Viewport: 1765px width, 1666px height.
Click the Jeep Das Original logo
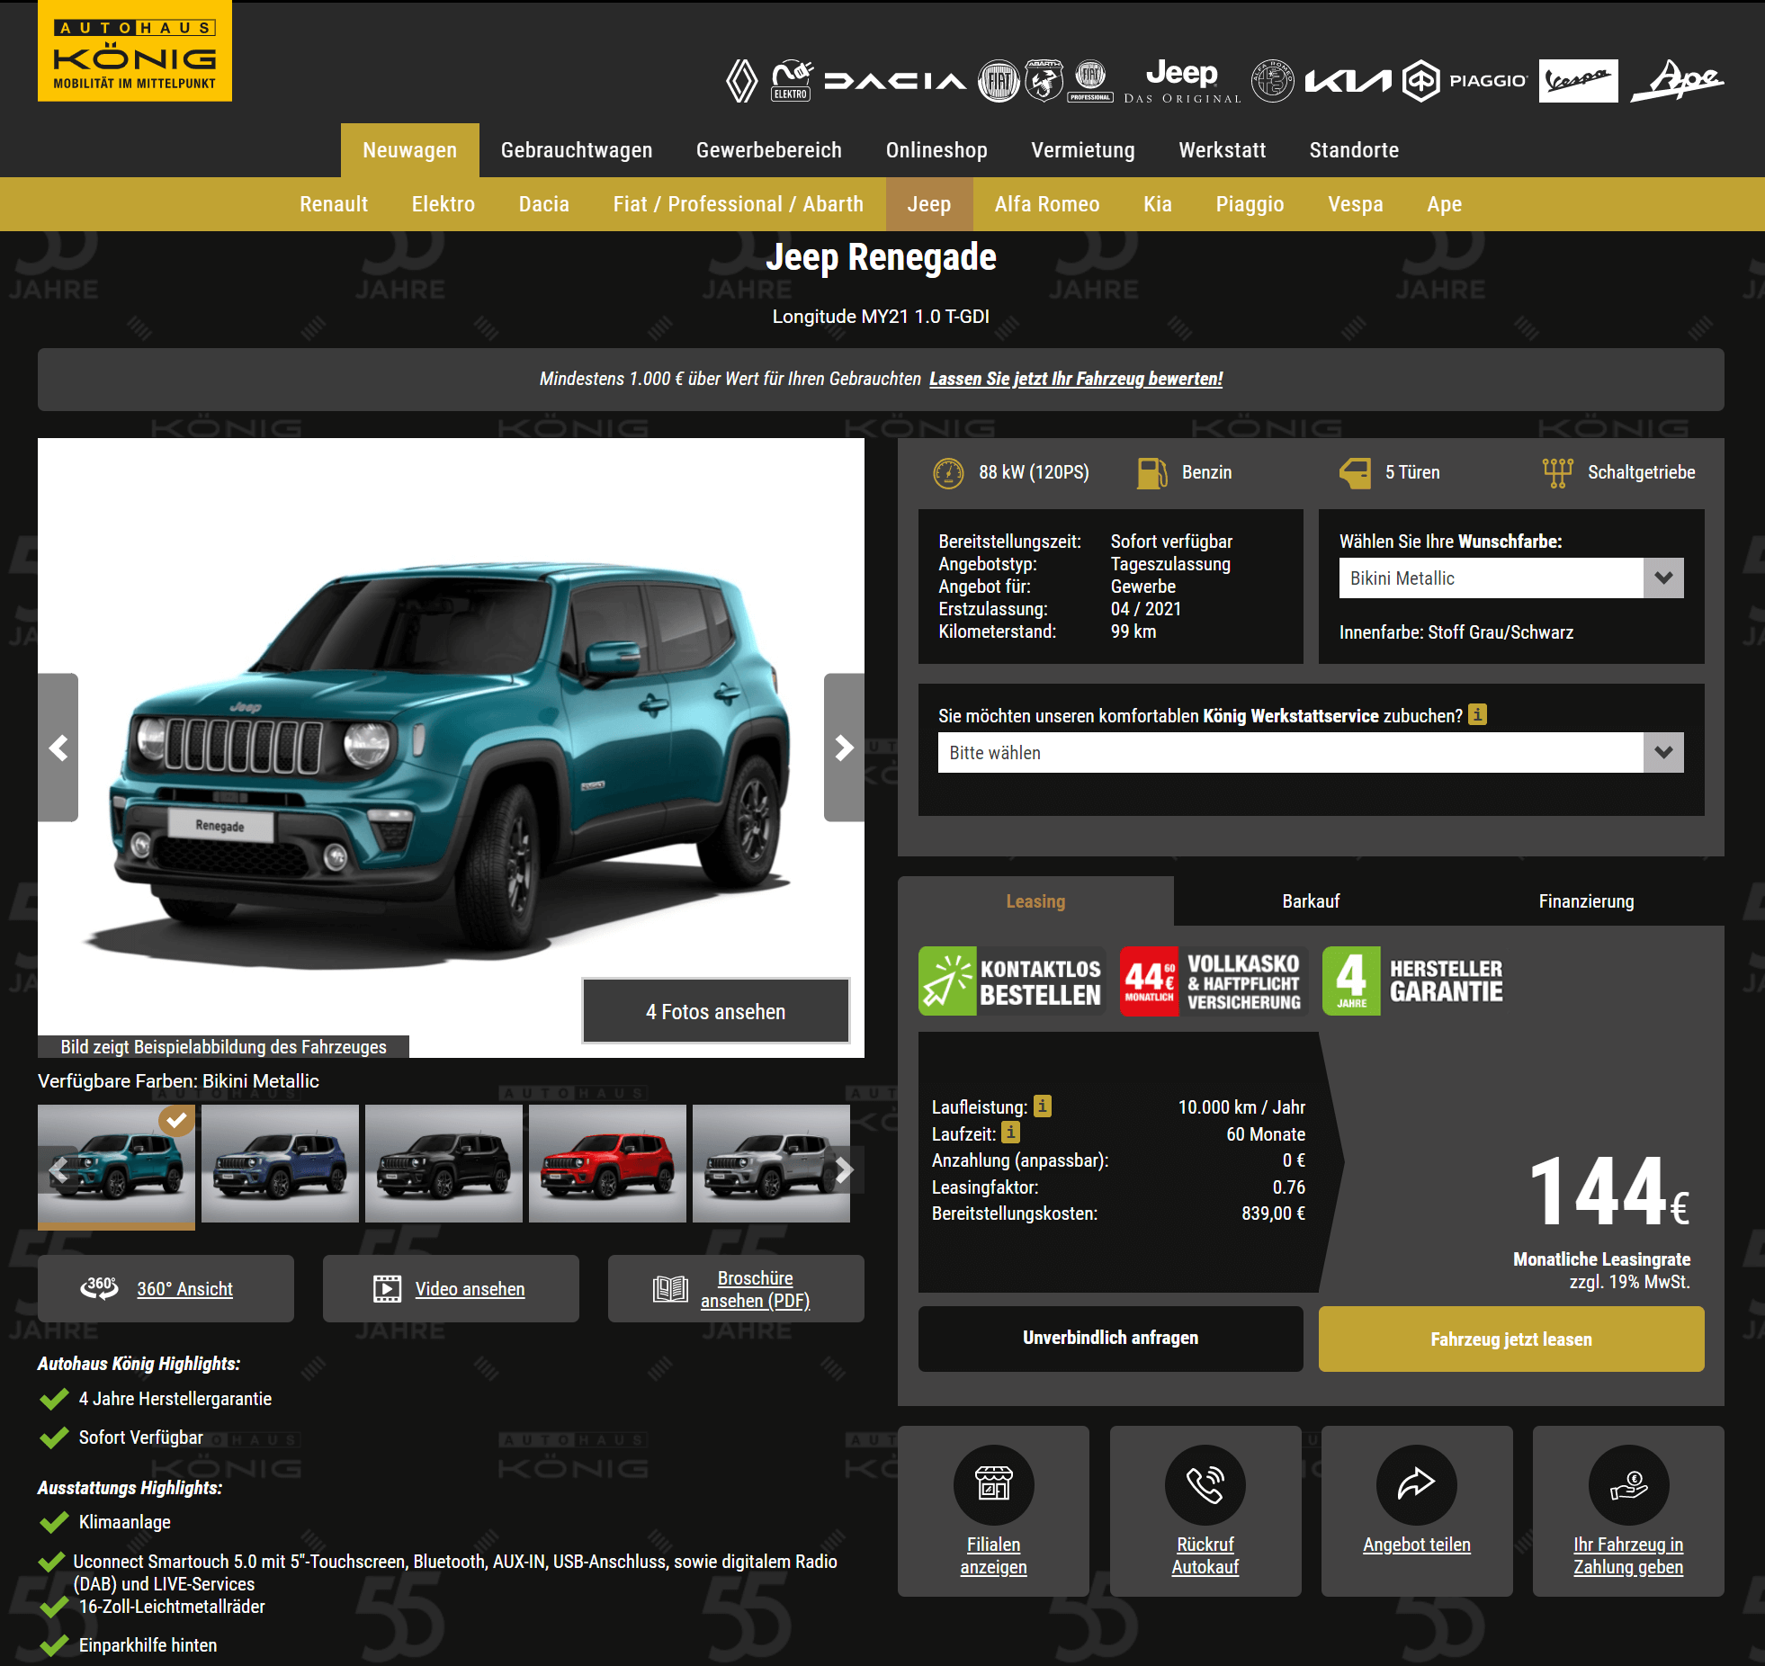pyautogui.click(x=1182, y=81)
